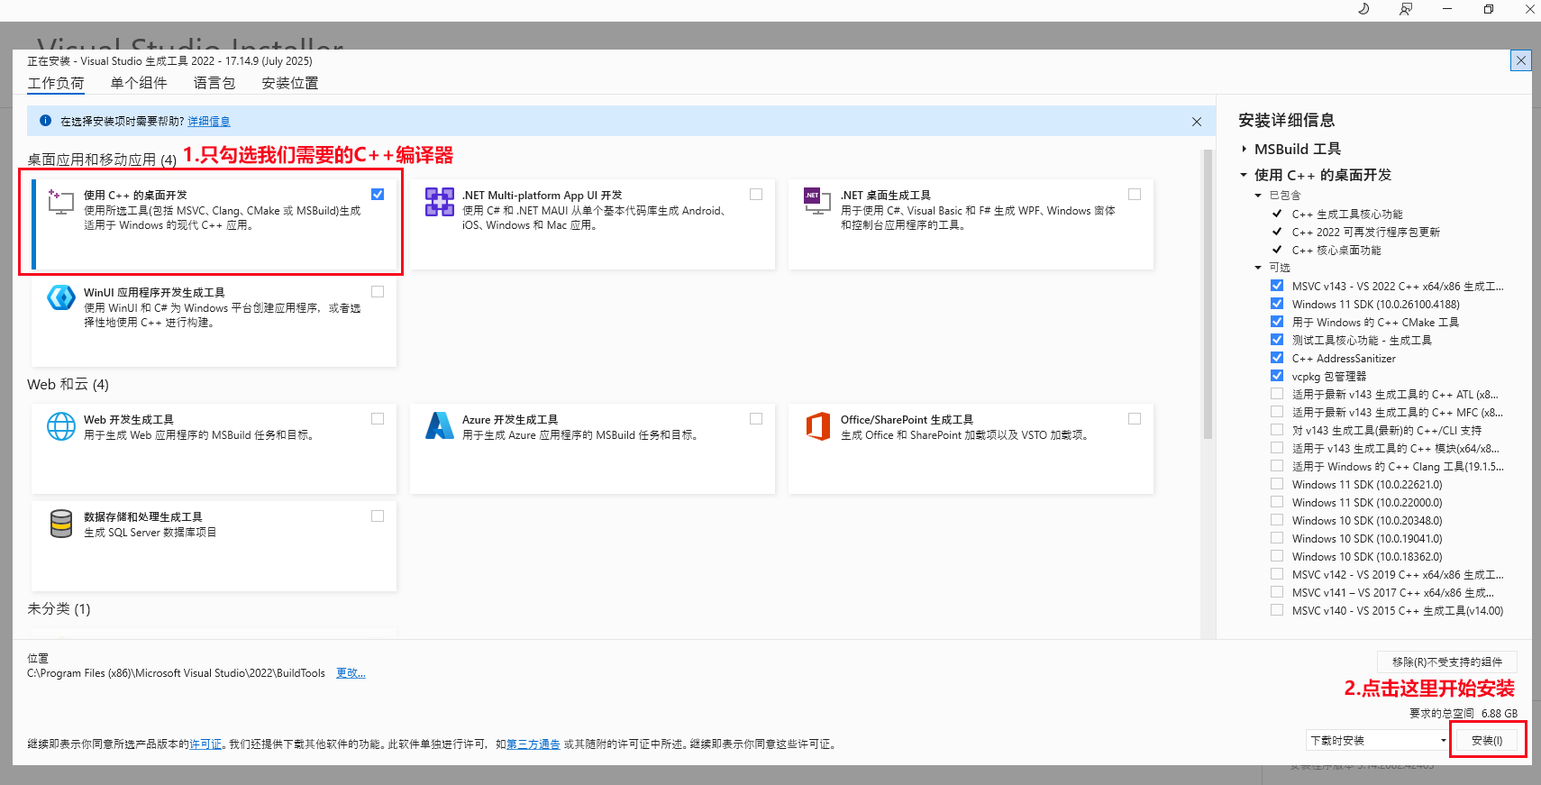Screen dimensions: 1541x785
Task: Enable the Azure build tools workload checkbox
Action: [x=756, y=419]
